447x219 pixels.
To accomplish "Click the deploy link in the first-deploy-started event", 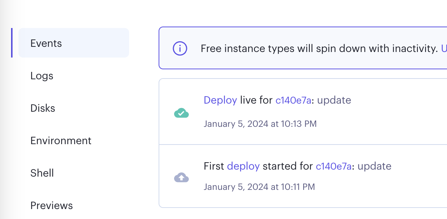I will point(243,166).
